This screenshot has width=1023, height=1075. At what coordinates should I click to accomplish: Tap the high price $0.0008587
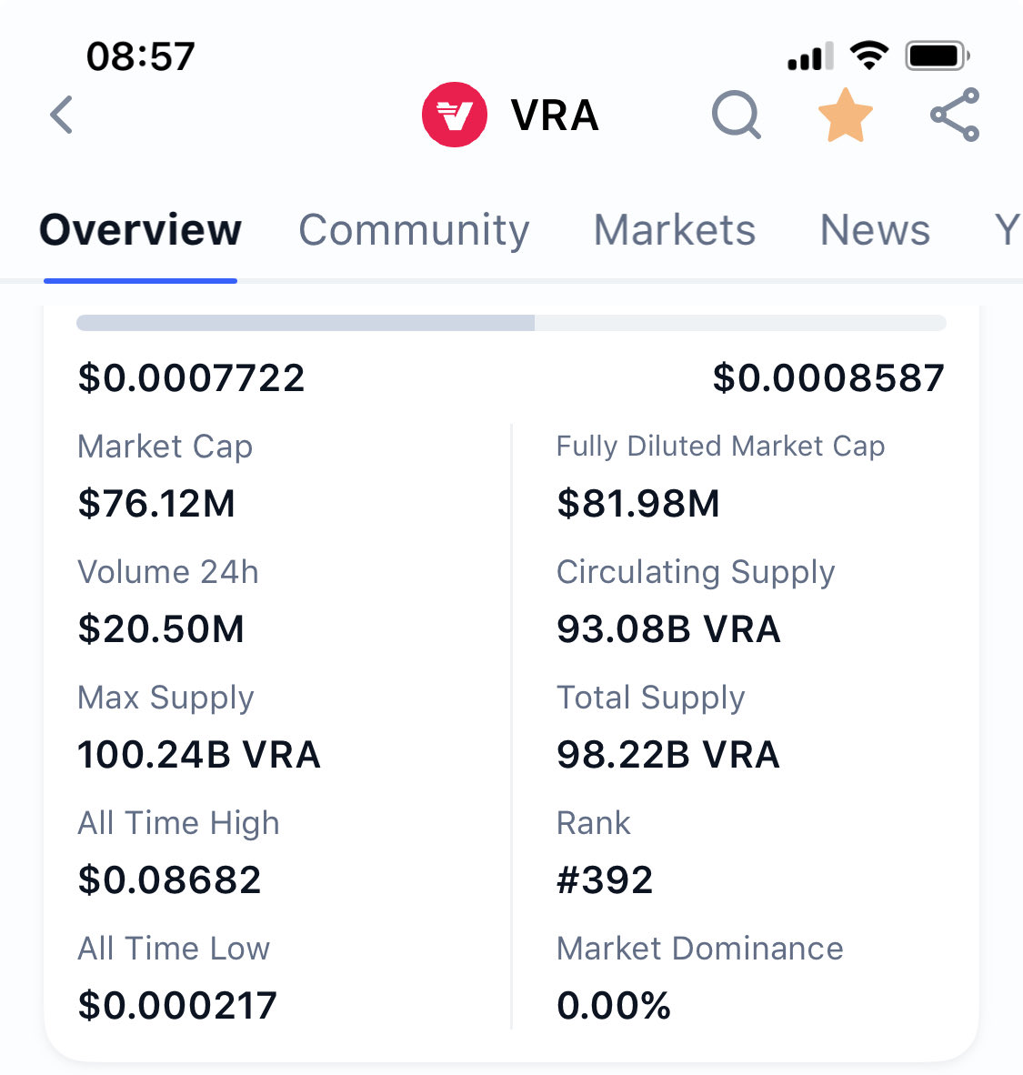[x=829, y=377]
